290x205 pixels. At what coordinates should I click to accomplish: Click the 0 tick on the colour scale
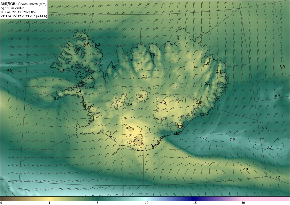pos(1,203)
